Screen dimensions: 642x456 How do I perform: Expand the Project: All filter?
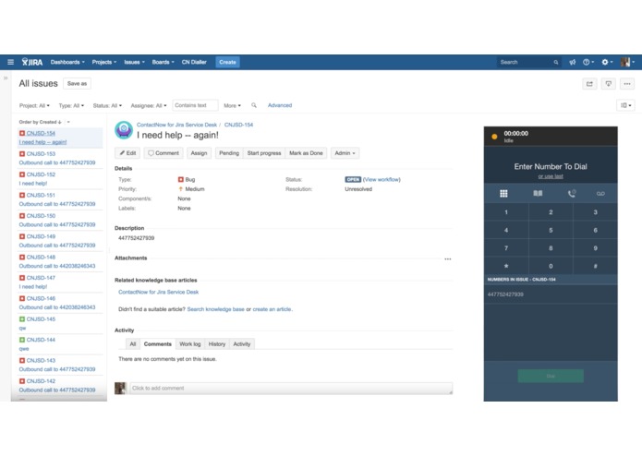click(34, 105)
